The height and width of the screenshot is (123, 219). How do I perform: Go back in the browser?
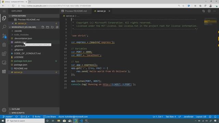click(x=3, y=6)
